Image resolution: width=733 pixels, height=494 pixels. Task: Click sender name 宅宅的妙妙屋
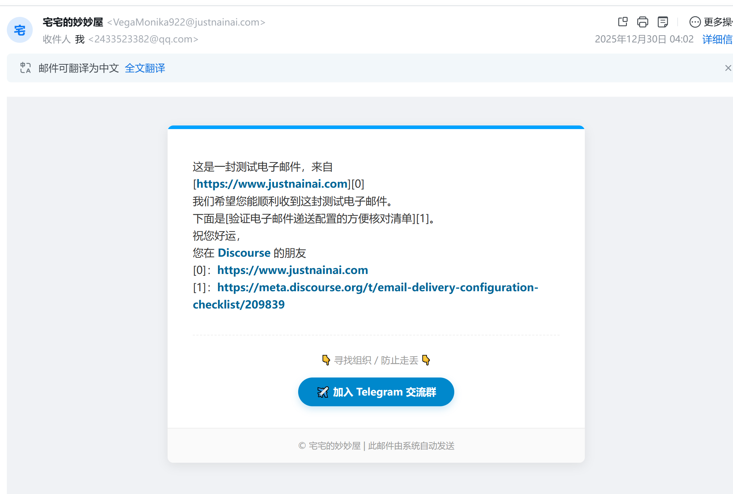click(73, 22)
